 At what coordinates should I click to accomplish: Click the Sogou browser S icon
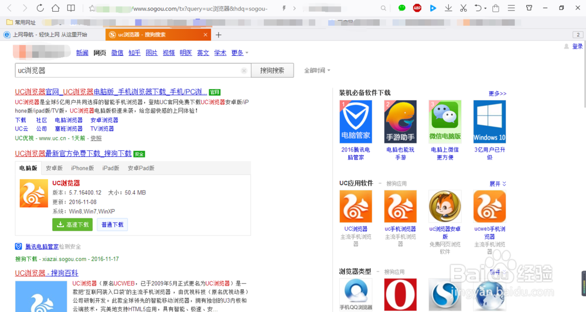tap(445, 294)
